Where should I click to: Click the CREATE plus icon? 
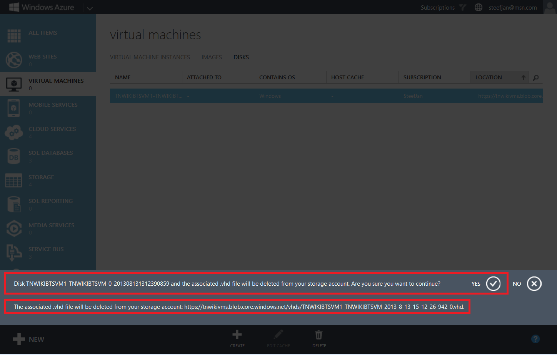pos(237,335)
